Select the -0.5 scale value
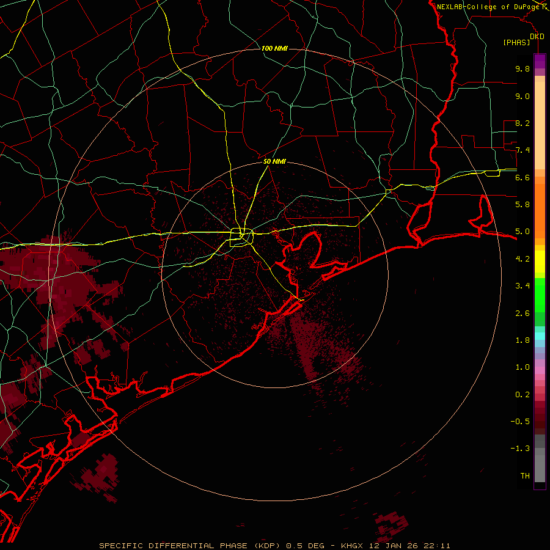This screenshot has width=550, height=550. [x=520, y=422]
